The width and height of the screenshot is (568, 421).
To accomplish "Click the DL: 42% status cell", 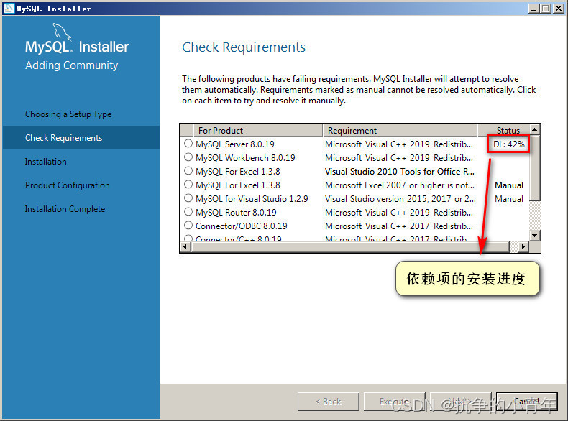I will (x=508, y=144).
